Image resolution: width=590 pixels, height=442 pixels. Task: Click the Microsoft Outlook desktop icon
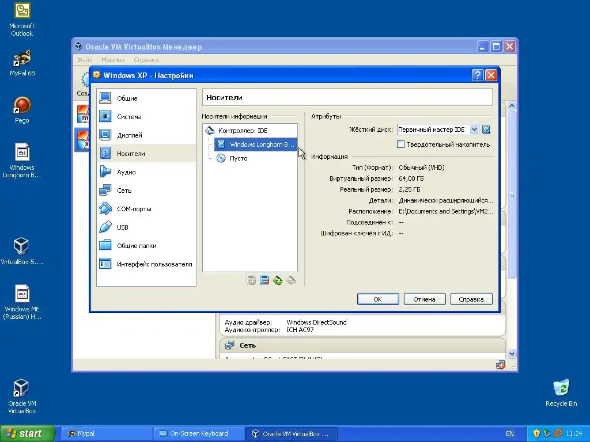(22, 19)
